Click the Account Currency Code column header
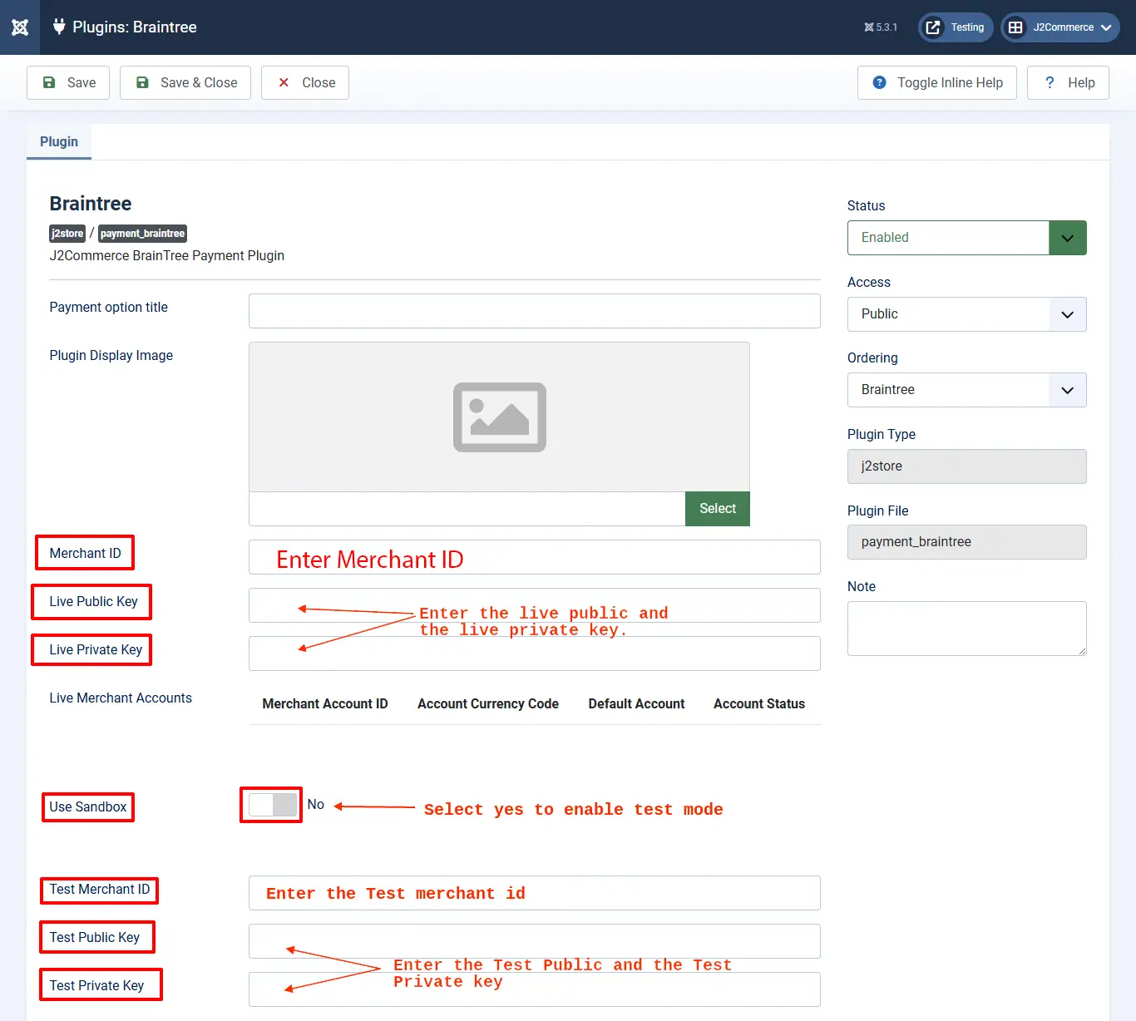This screenshot has width=1136, height=1021. tap(488, 703)
